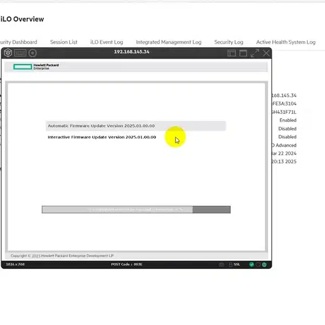Select Automatic Firmware Update Version 2025.01.00.00
The width and height of the screenshot is (325, 325).
pyautogui.click(x=101, y=126)
